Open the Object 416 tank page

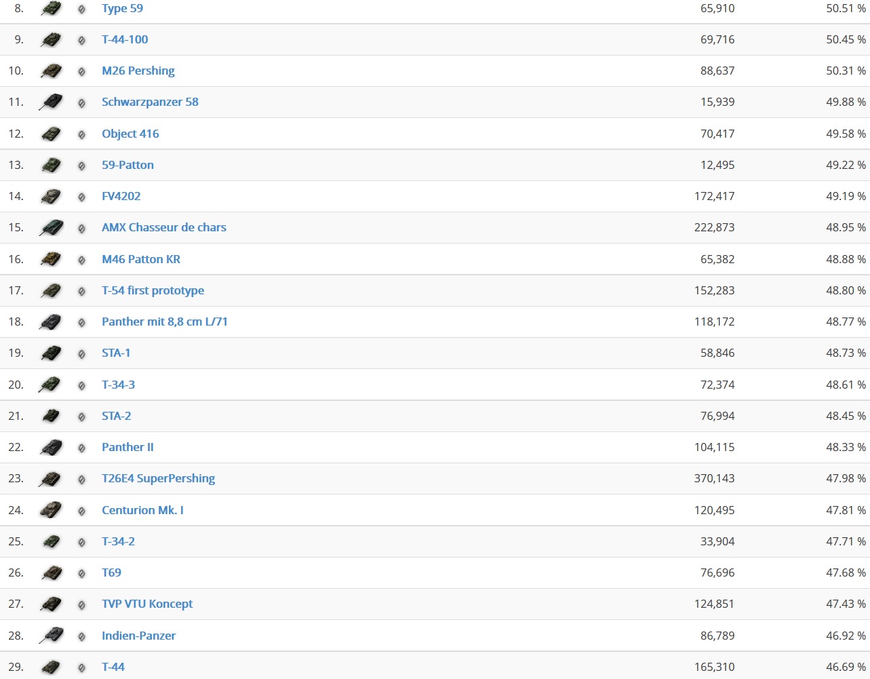click(x=130, y=134)
